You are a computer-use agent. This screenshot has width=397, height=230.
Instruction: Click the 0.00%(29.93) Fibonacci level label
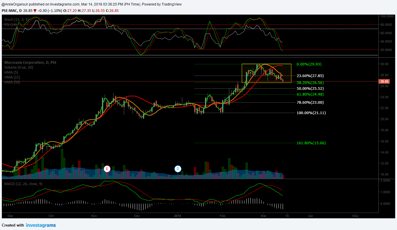(x=308, y=64)
